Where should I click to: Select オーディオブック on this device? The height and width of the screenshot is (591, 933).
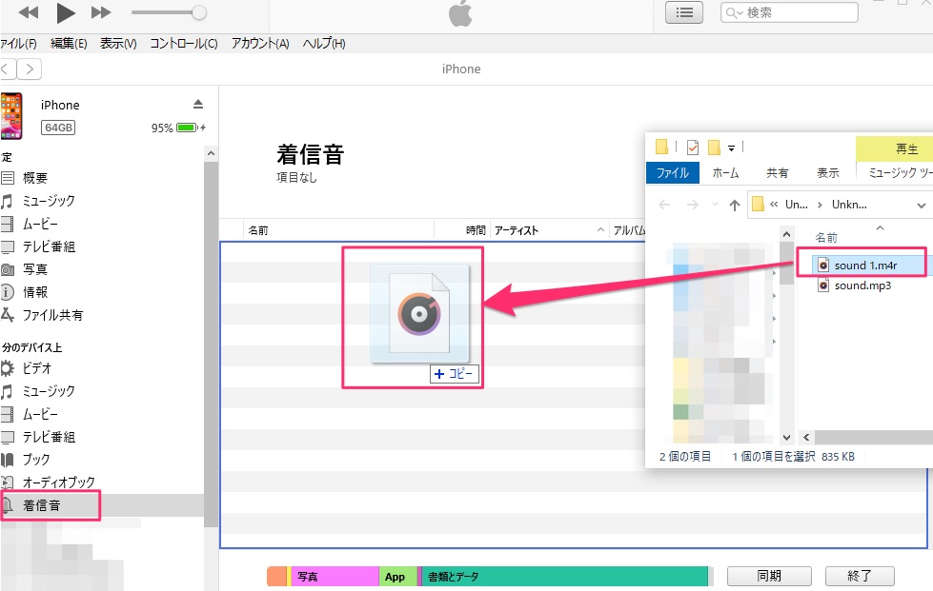(64, 483)
